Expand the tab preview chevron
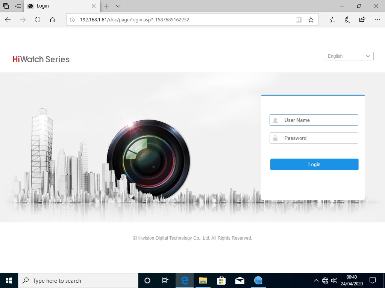This screenshot has height=288, width=385. point(118,6)
